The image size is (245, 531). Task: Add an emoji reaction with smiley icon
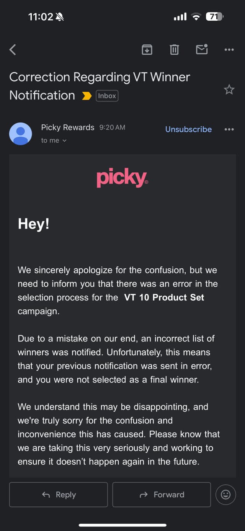[x=226, y=495]
